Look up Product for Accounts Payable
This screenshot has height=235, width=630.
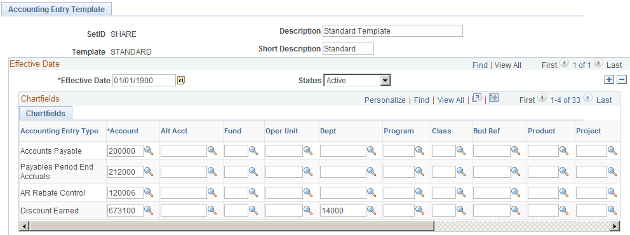point(564,151)
